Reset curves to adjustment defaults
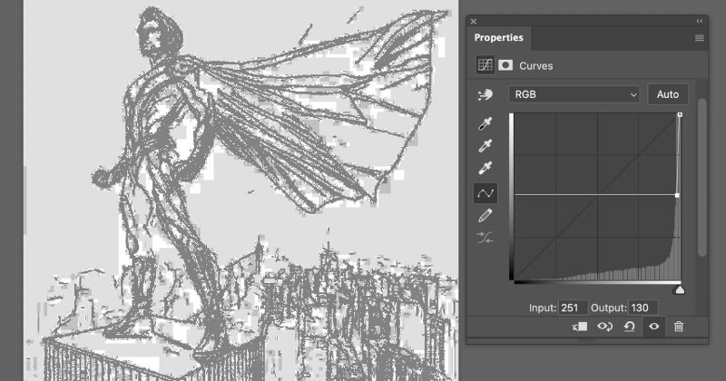Image resolution: width=726 pixels, height=381 pixels. 629,327
